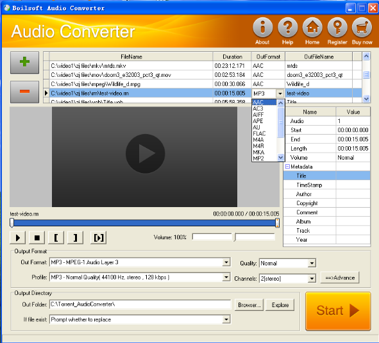Choose AC3 in the format list

pos(264,108)
